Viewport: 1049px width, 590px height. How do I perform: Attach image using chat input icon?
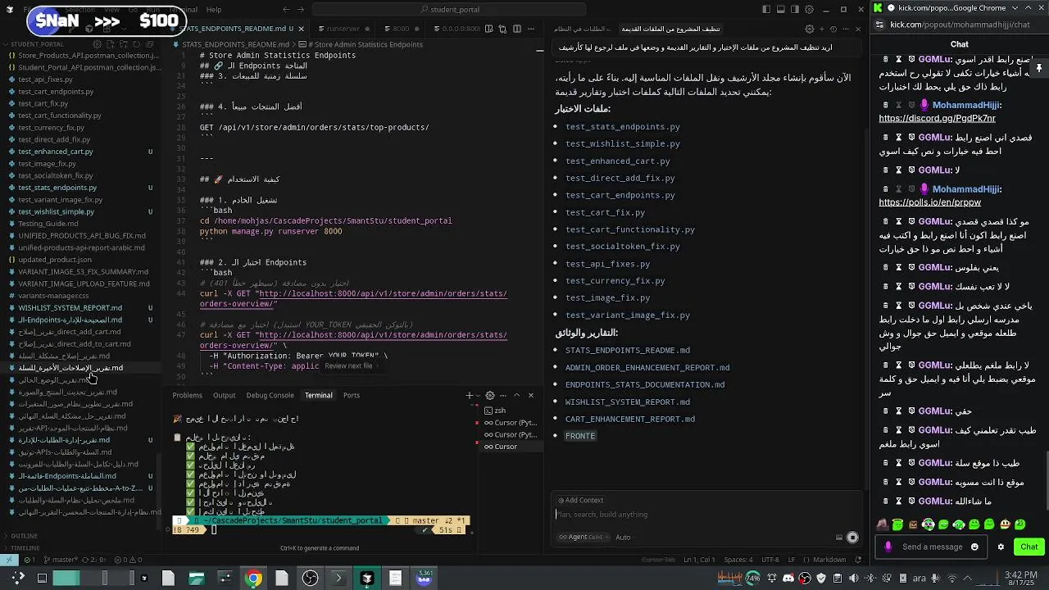[838, 538]
